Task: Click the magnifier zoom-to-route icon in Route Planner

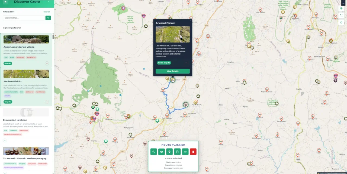Action: pyautogui.click(x=154, y=152)
